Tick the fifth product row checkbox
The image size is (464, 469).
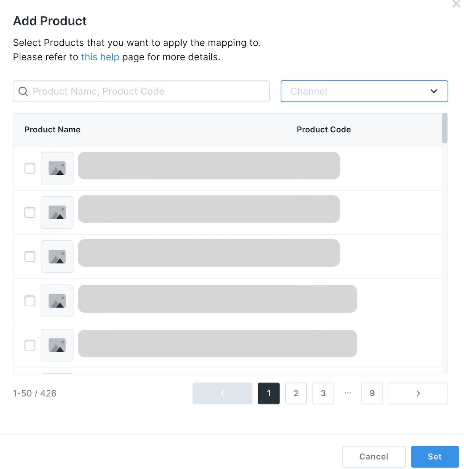click(30, 345)
